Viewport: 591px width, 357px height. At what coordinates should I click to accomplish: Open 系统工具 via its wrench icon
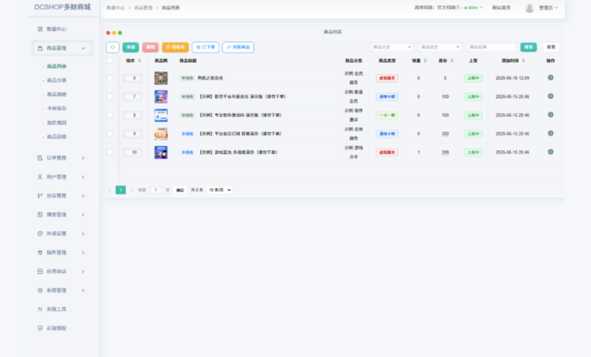point(40,309)
